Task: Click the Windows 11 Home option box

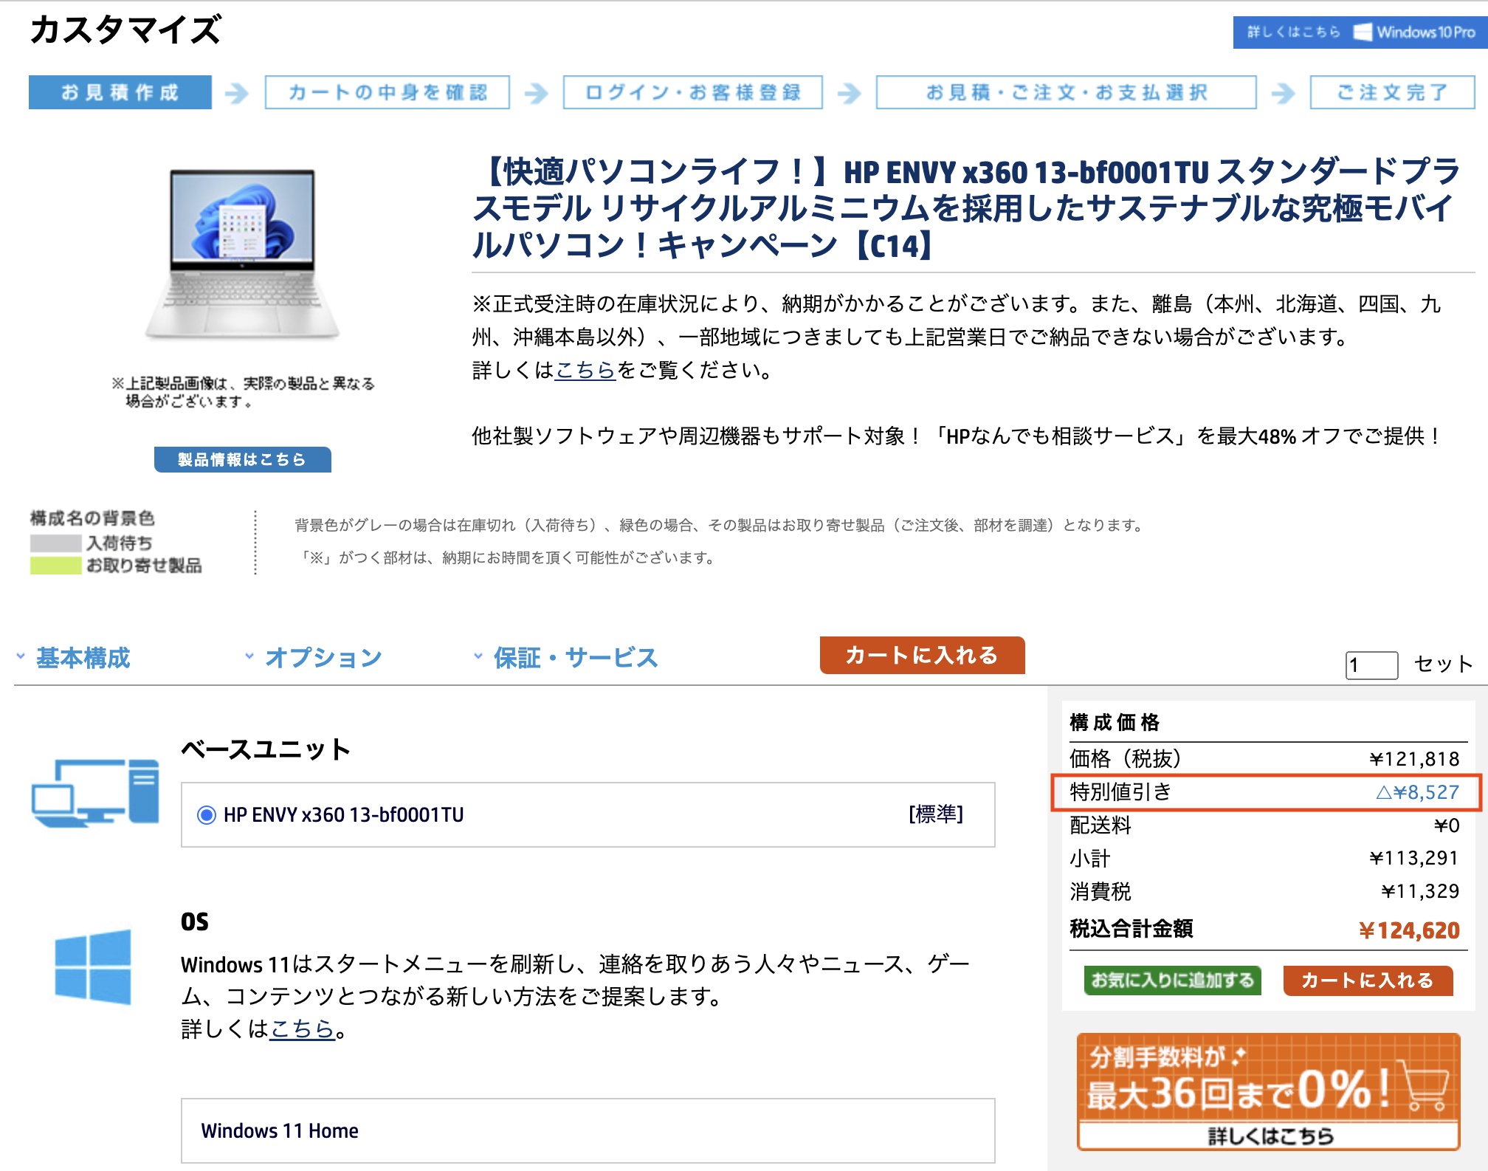Action: (588, 1130)
